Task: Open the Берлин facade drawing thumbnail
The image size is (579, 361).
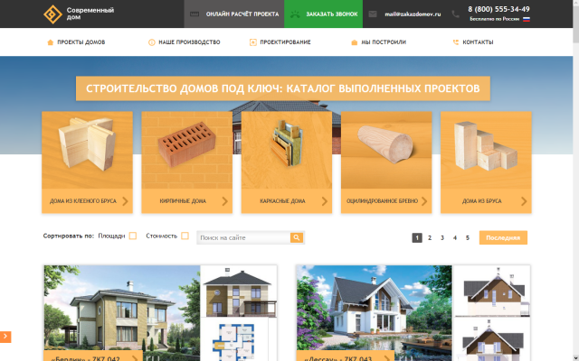Action: click(x=239, y=292)
